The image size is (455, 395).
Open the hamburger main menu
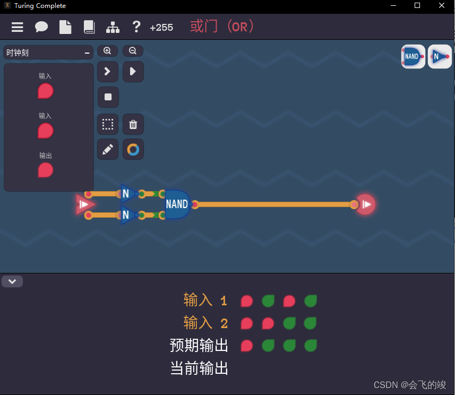[17, 27]
